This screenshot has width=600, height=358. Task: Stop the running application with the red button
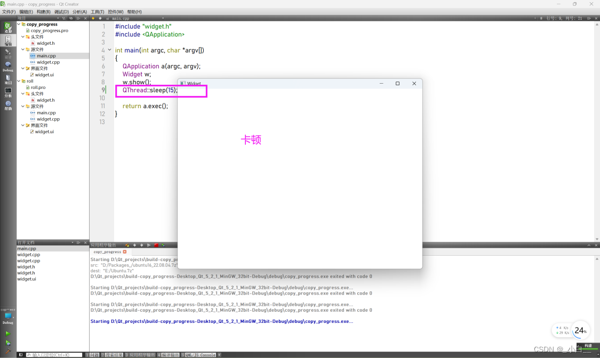(x=156, y=245)
